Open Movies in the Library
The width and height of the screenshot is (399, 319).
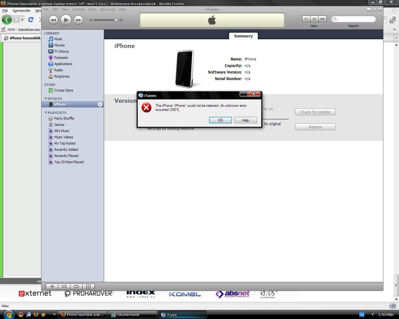[59, 45]
